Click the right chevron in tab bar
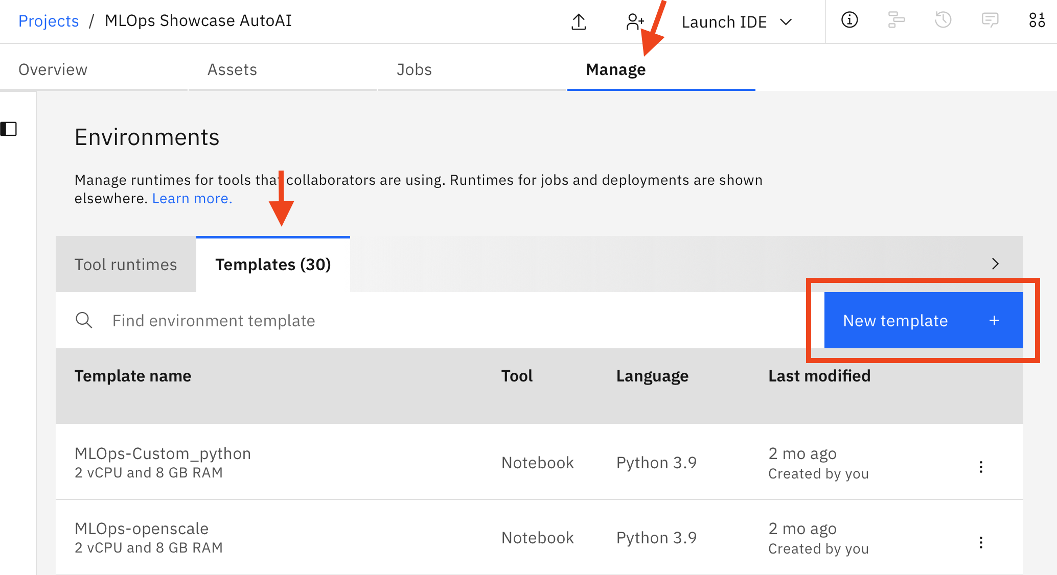 995,264
